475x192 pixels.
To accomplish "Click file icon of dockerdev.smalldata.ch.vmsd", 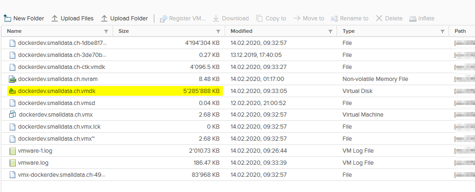I will (x=12, y=103).
